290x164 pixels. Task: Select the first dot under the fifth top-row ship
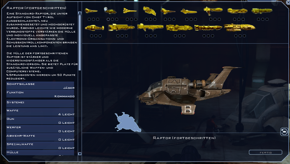coord(165,19)
